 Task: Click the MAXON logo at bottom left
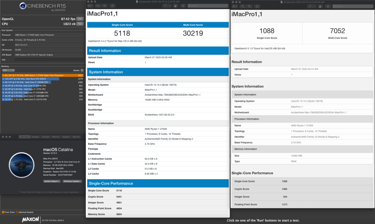coord(30,219)
